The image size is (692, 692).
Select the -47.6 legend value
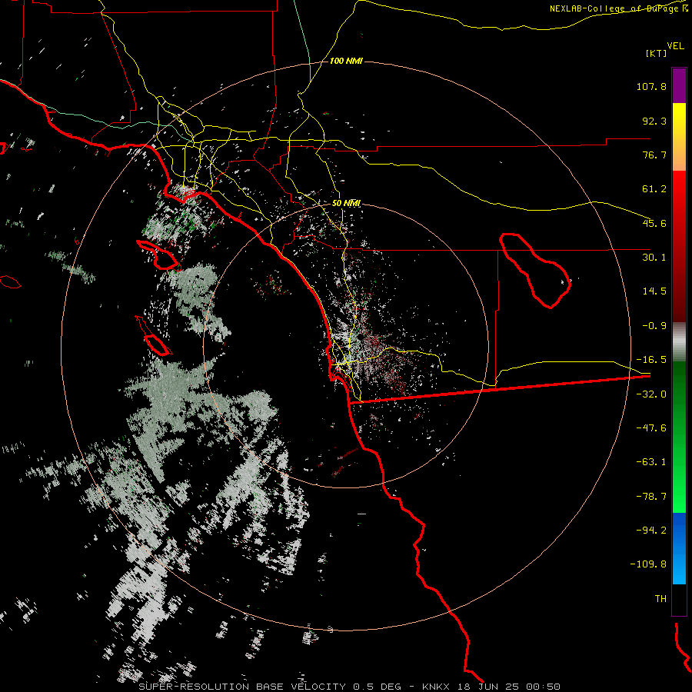pos(651,428)
